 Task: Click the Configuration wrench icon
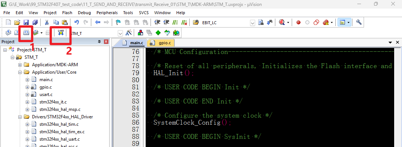pos(359,22)
